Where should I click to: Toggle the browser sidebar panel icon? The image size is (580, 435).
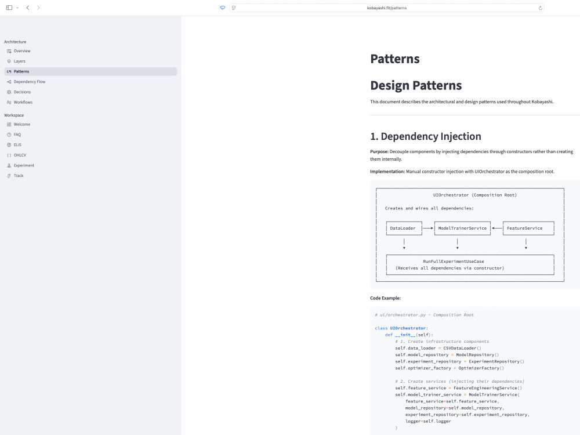tap(9, 8)
